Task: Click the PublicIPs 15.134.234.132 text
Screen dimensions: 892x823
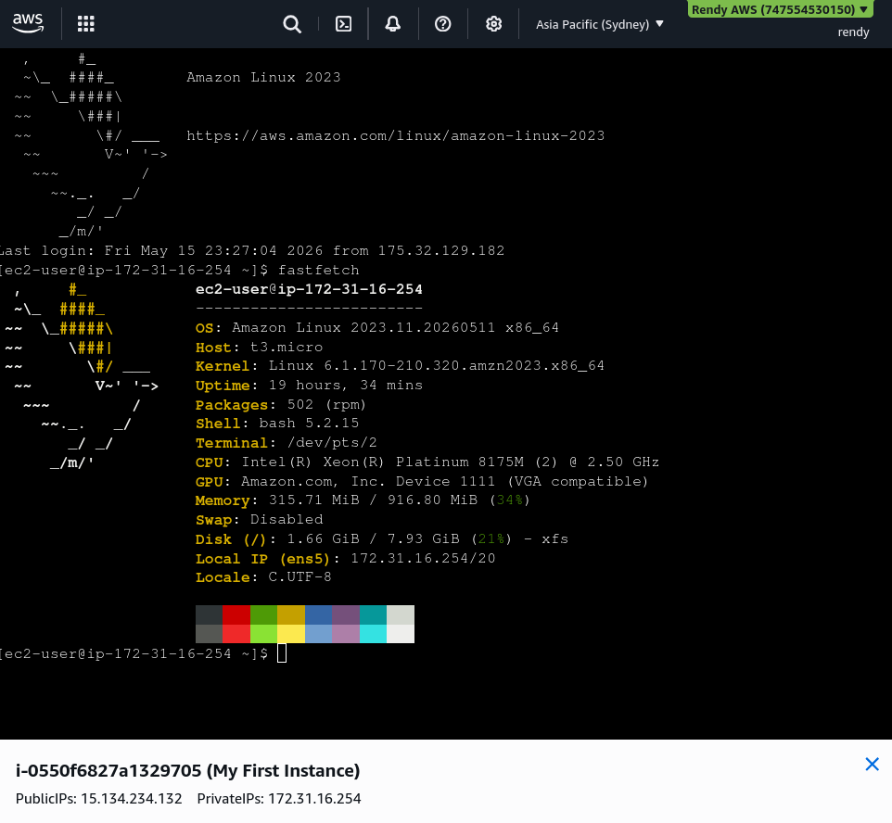Action: [x=99, y=799]
